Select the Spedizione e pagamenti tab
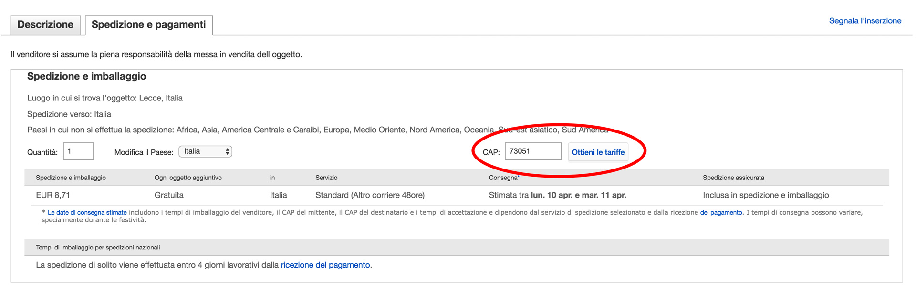Screen dimensions: 916x289 [x=148, y=25]
